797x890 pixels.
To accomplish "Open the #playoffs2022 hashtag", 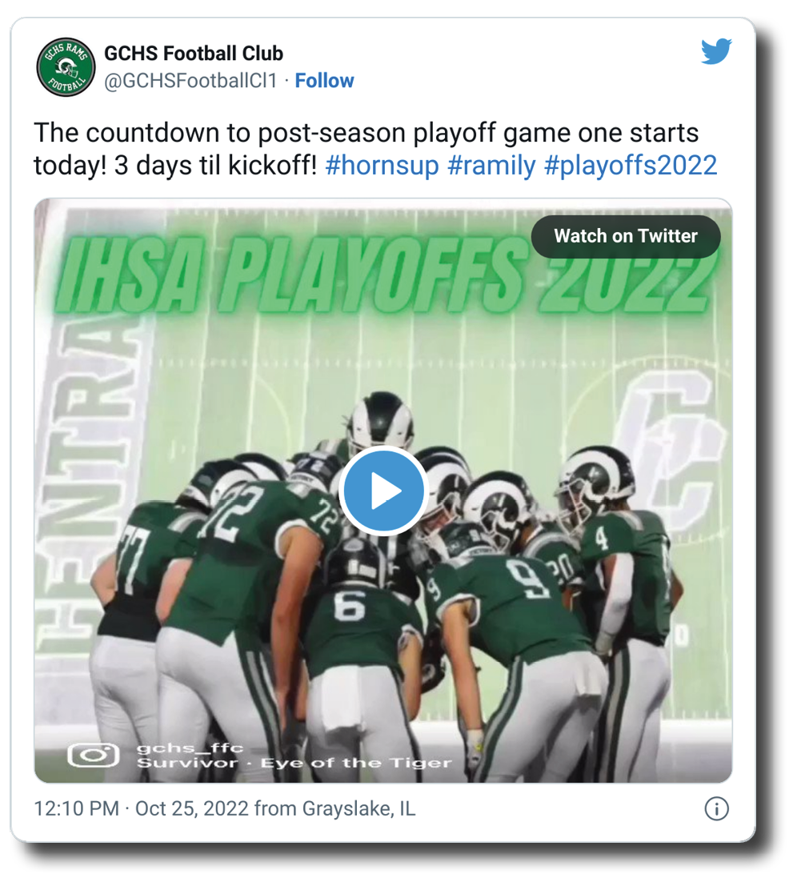I will click(631, 166).
